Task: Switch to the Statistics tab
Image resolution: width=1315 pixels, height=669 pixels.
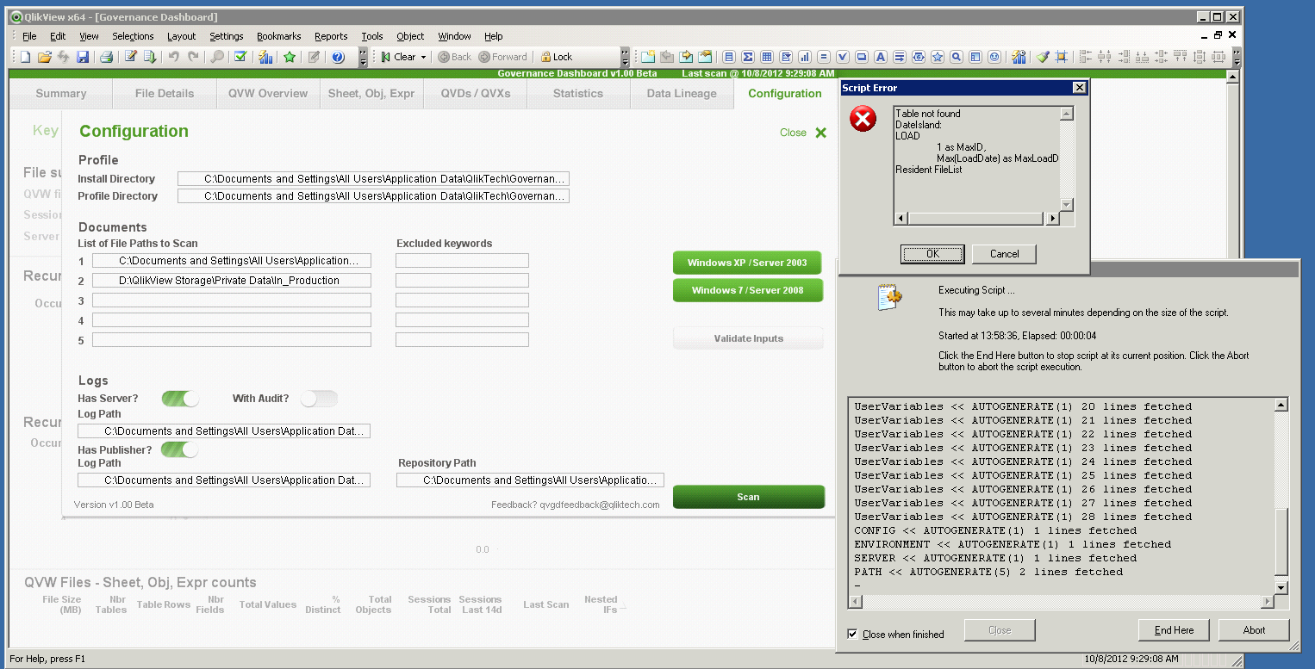Action: click(577, 93)
